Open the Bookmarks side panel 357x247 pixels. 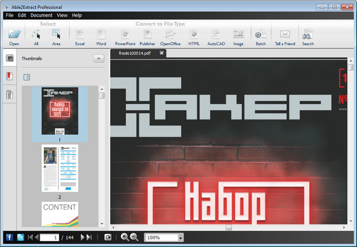pyautogui.click(x=10, y=76)
